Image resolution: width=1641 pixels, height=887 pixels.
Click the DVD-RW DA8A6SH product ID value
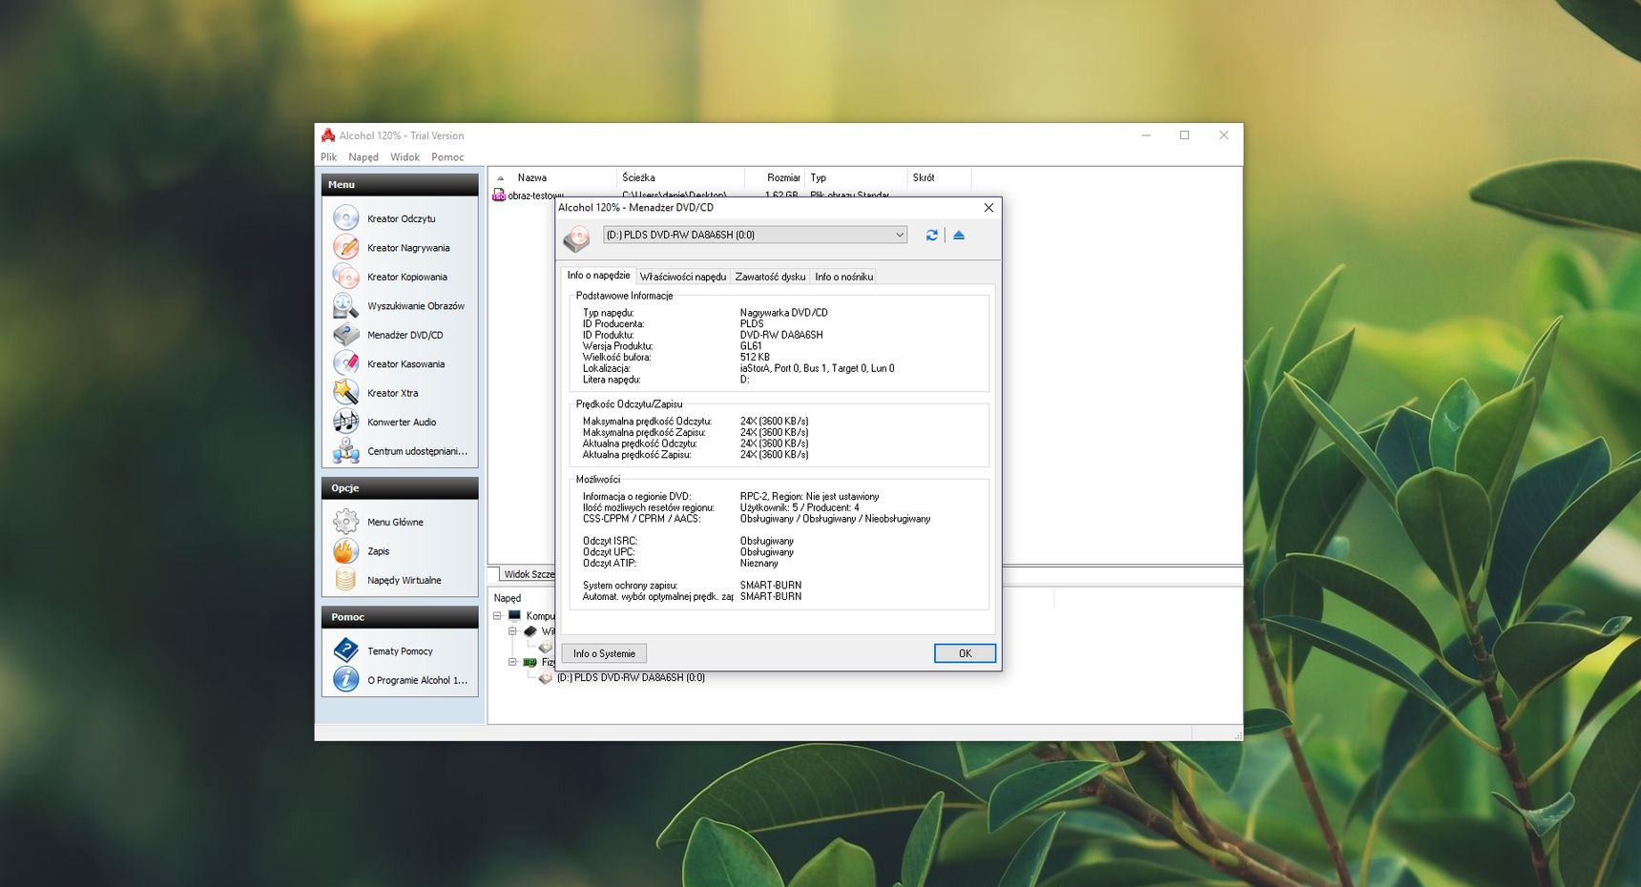(x=780, y=335)
